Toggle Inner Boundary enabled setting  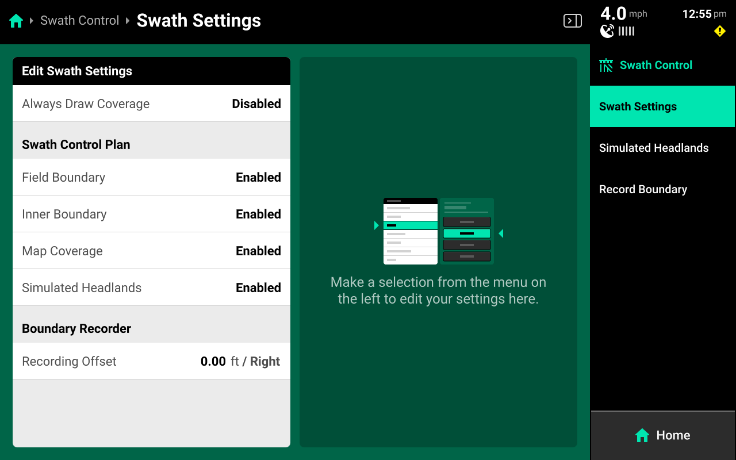pyautogui.click(x=151, y=214)
